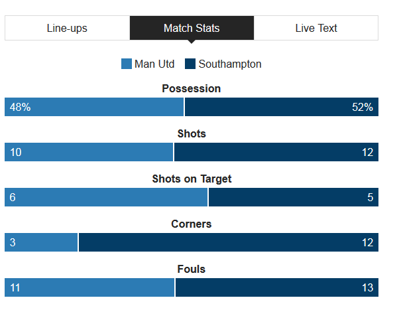Click Southampton's 13 fouls bar

(277, 287)
